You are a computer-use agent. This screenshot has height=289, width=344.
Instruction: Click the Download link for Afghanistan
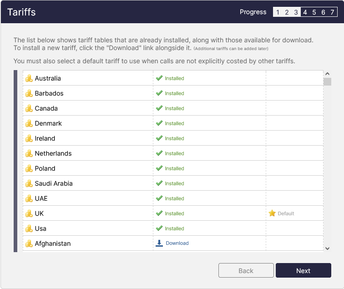177,243
